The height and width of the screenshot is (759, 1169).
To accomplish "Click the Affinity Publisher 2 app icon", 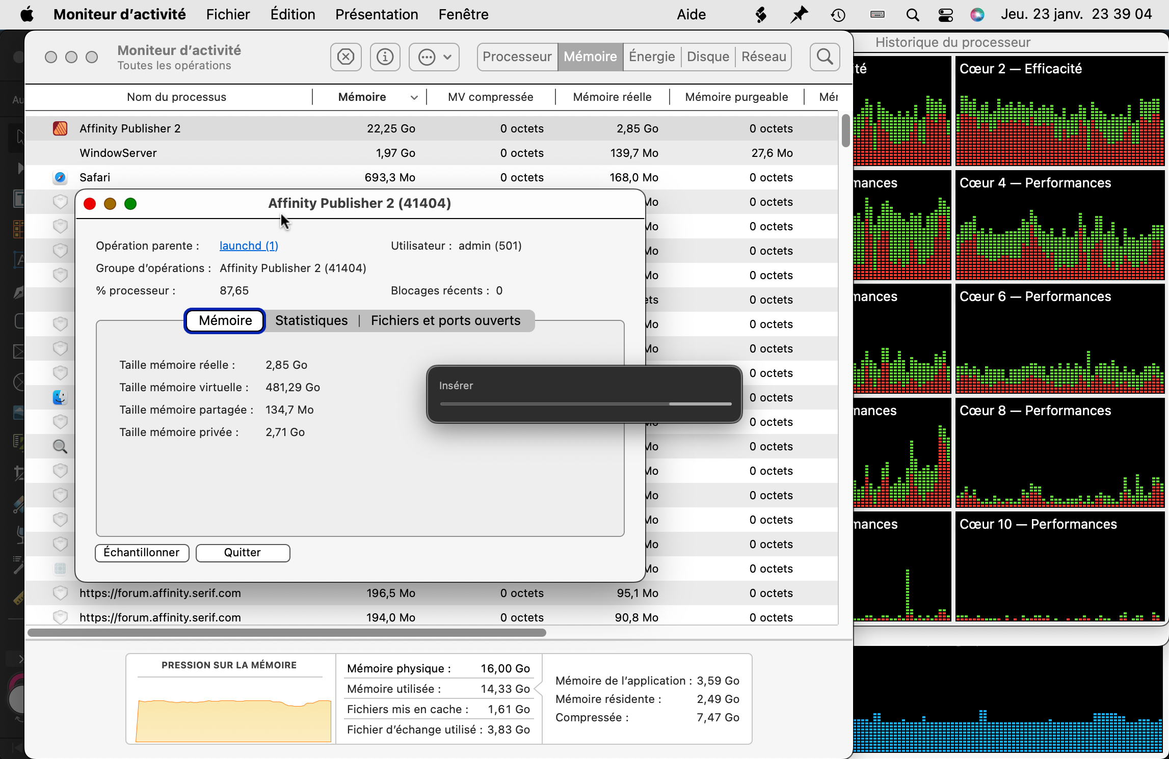I will click(x=60, y=128).
